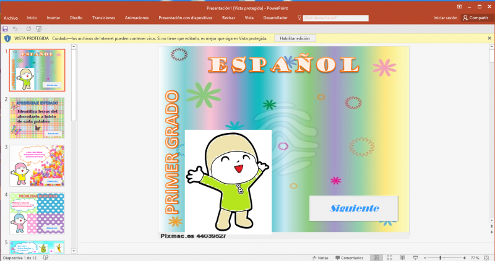Click the 77 % zoom level
This screenshot has width=495, height=261.
pyautogui.click(x=475, y=258)
